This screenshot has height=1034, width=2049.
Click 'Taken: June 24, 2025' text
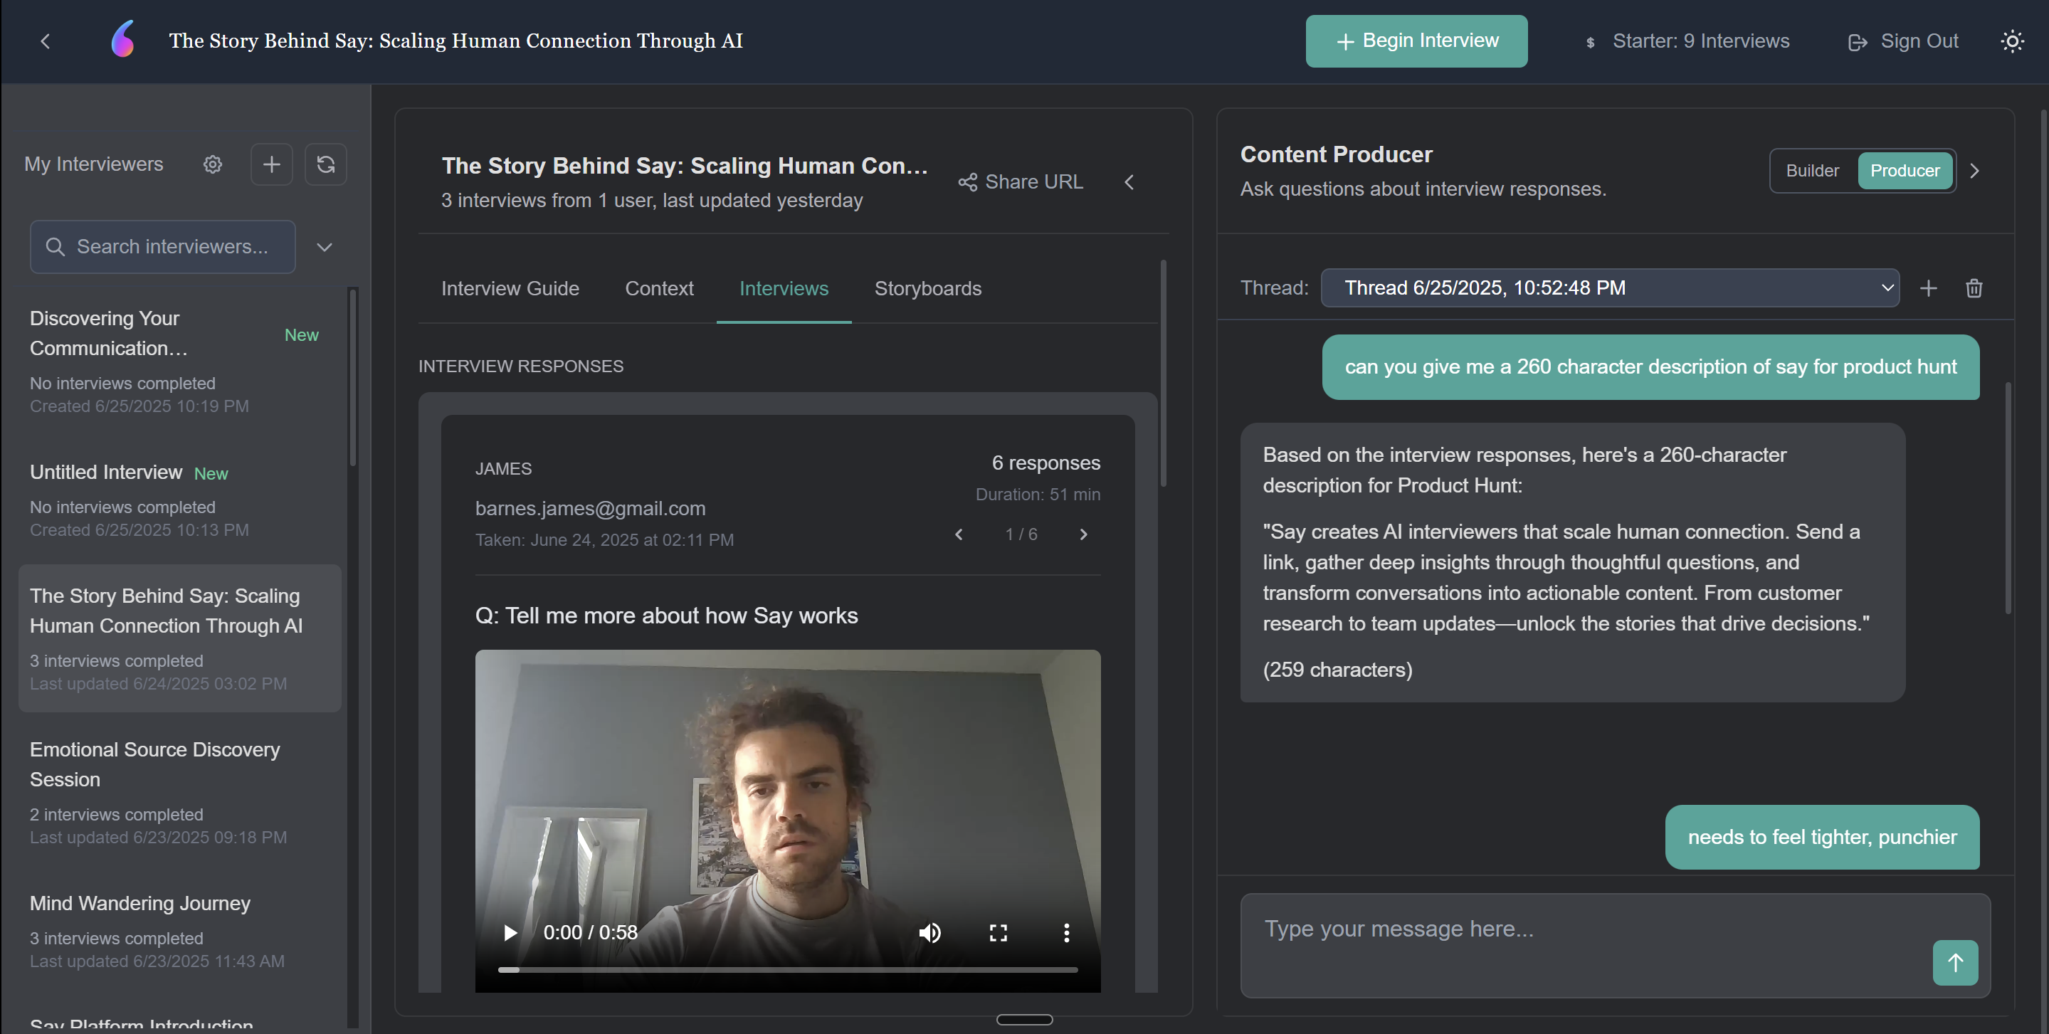point(604,540)
